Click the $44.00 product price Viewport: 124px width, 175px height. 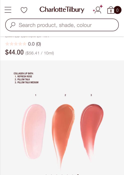point(14,52)
